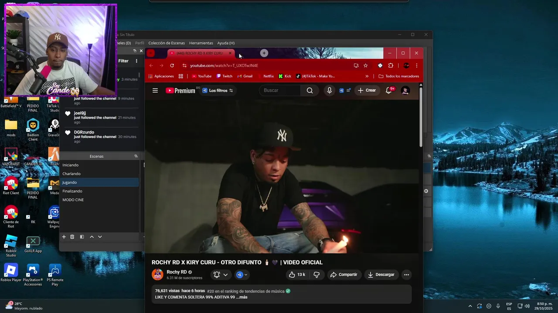The image size is (558, 313).
Task: Move scene up with the up arrow
Action: (92, 237)
